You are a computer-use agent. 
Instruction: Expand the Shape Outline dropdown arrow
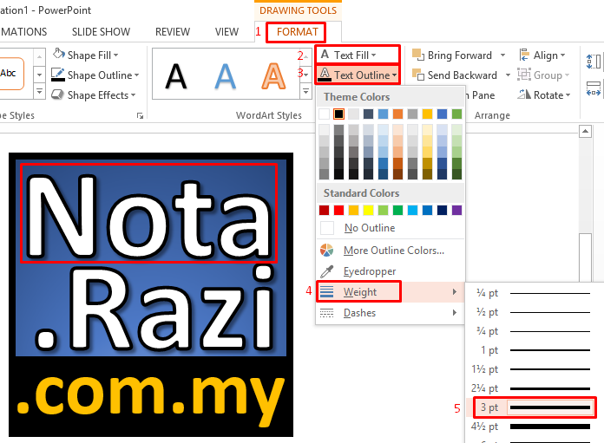[x=137, y=75]
